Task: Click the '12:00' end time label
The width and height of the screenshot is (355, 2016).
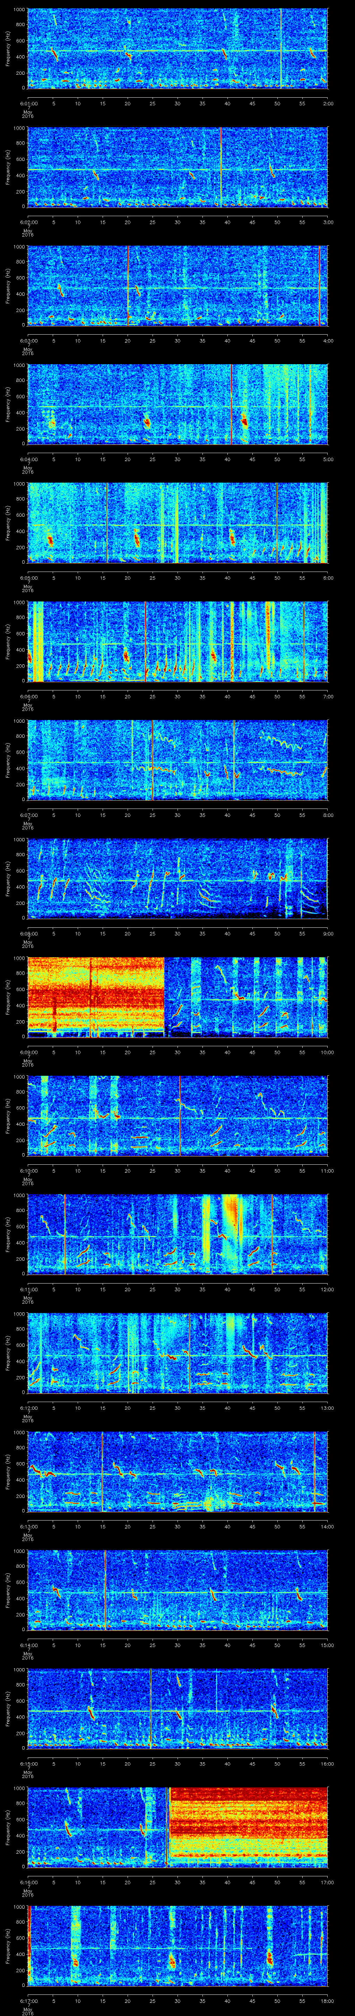Action: point(327,1289)
